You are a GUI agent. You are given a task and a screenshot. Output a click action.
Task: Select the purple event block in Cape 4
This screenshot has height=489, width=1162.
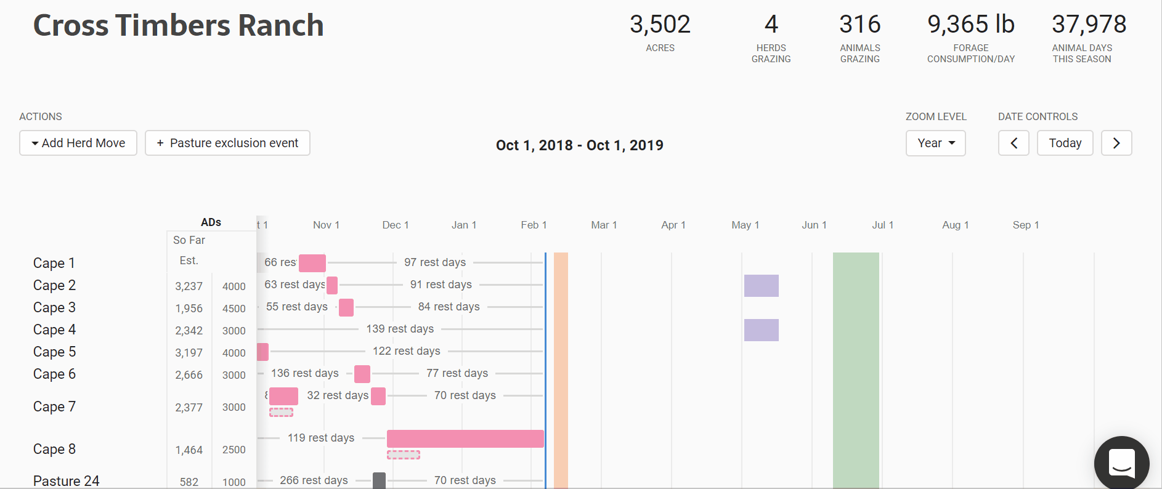pos(761,330)
